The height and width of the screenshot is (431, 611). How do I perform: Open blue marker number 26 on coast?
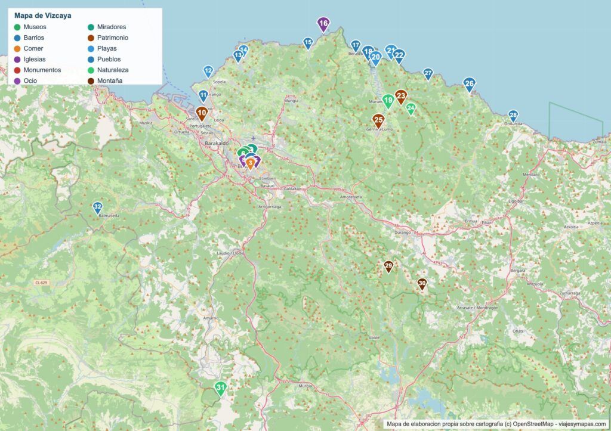click(x=470, y=84)
